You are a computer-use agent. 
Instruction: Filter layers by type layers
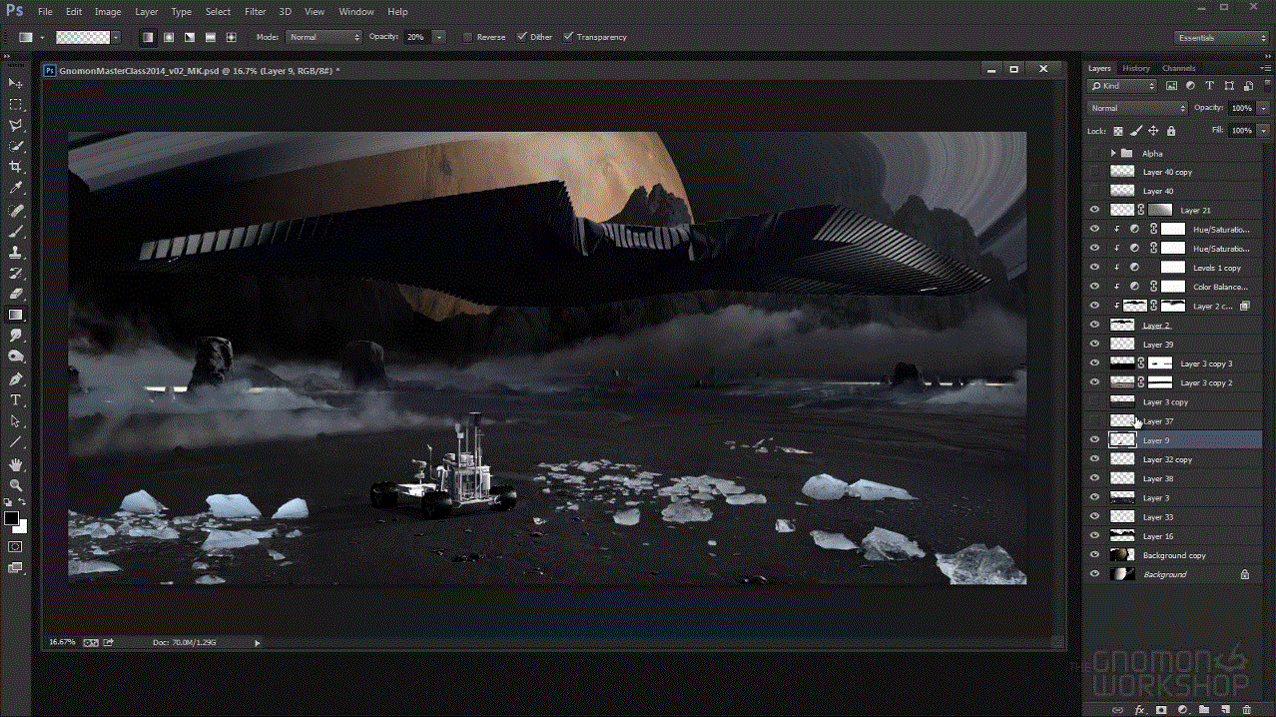[1209, 86]
